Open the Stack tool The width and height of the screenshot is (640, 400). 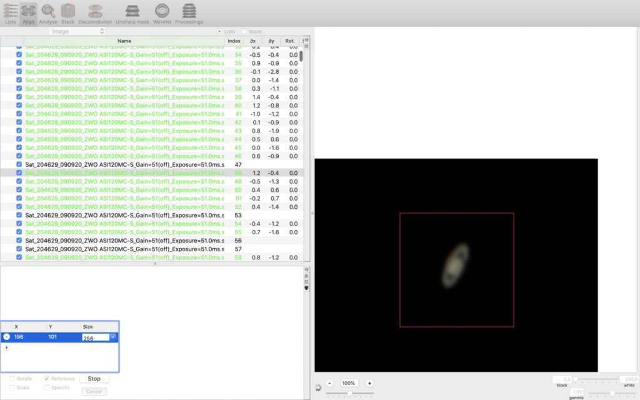pyautogui.click(x=67, y=14)
